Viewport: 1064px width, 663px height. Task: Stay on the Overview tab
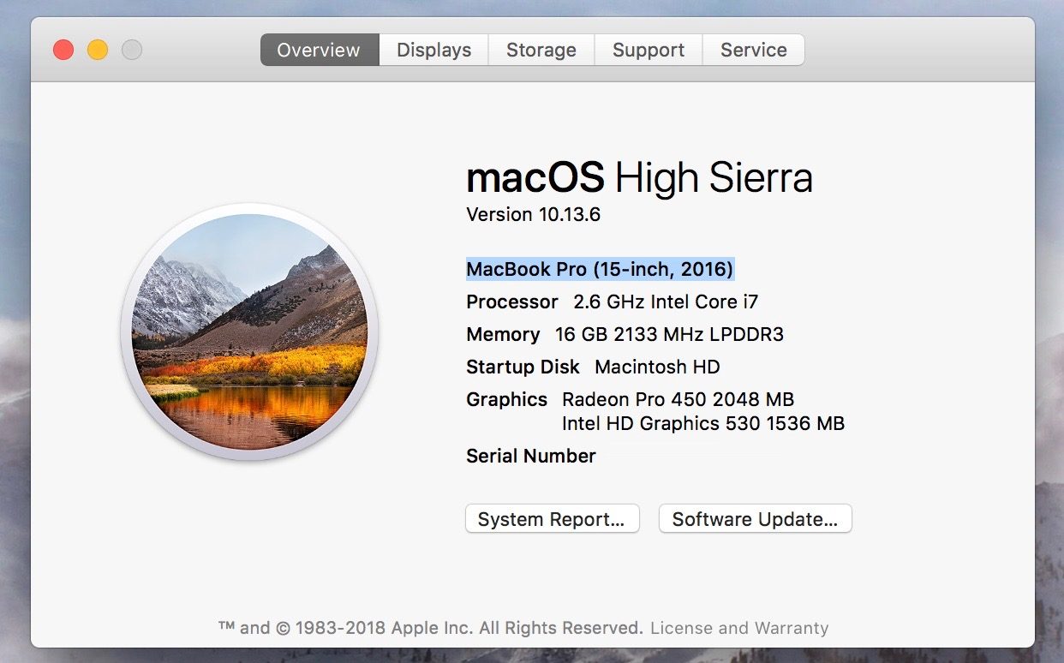click(319, 50)
